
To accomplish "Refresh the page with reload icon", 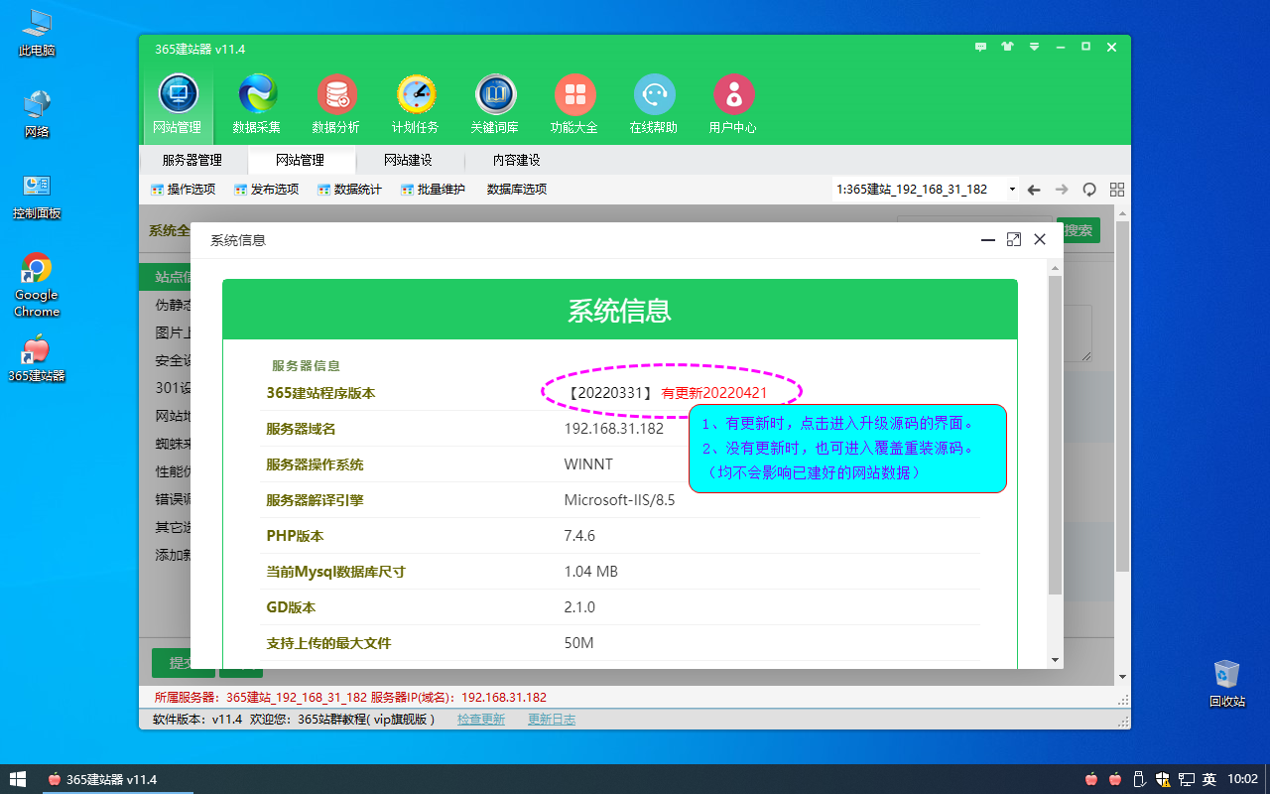I will [x=1089, y=190].
